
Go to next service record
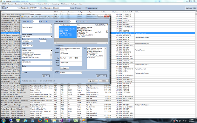coord(81,22)
